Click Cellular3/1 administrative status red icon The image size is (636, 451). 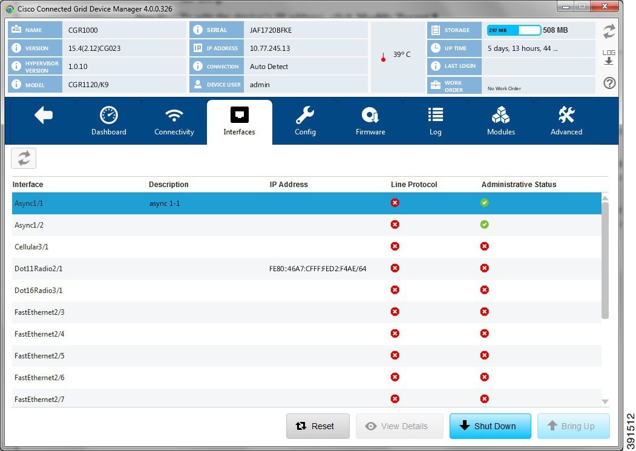tap(484, 246)
